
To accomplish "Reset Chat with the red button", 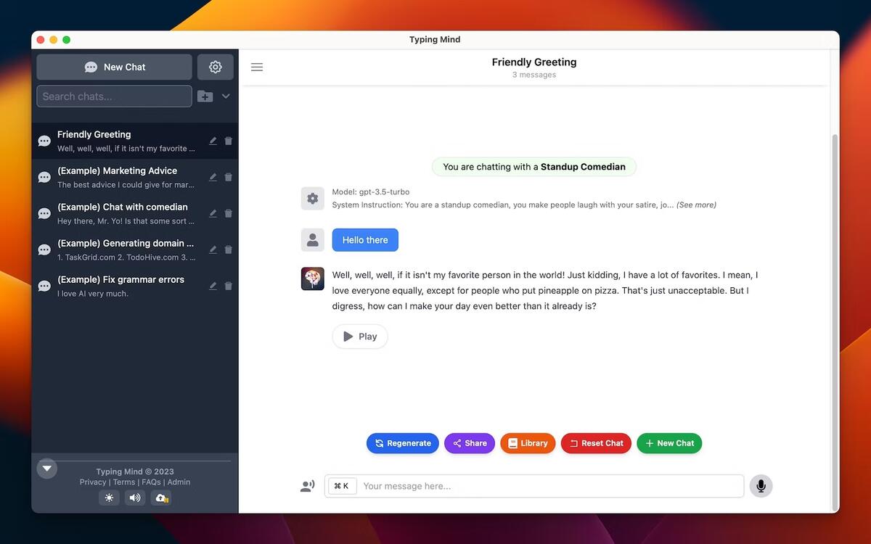I will (x=596, y=443).
